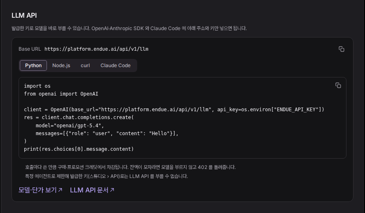365x213 pixels.
Task: Select the Python tab
Action: point(33,66)
